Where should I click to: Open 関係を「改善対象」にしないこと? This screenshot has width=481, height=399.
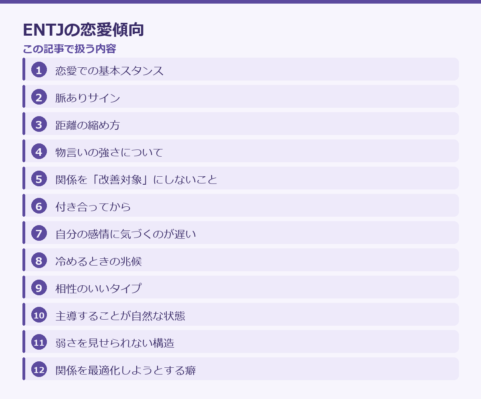pyautogui.click(x=240, y=178)
